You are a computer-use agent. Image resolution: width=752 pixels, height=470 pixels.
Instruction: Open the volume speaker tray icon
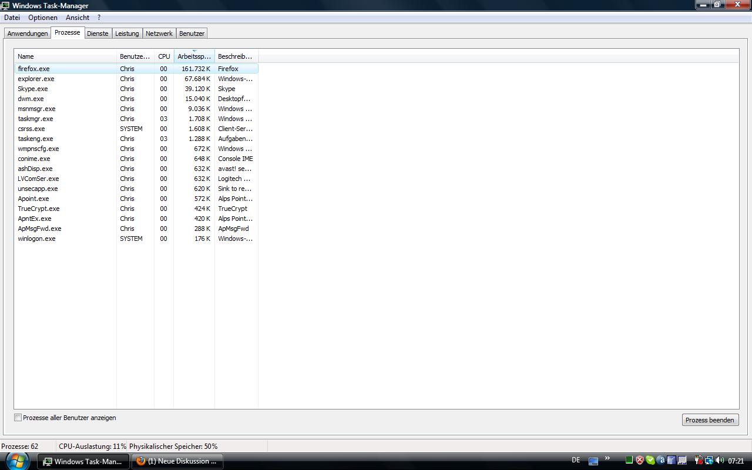[x=719, y=460]
